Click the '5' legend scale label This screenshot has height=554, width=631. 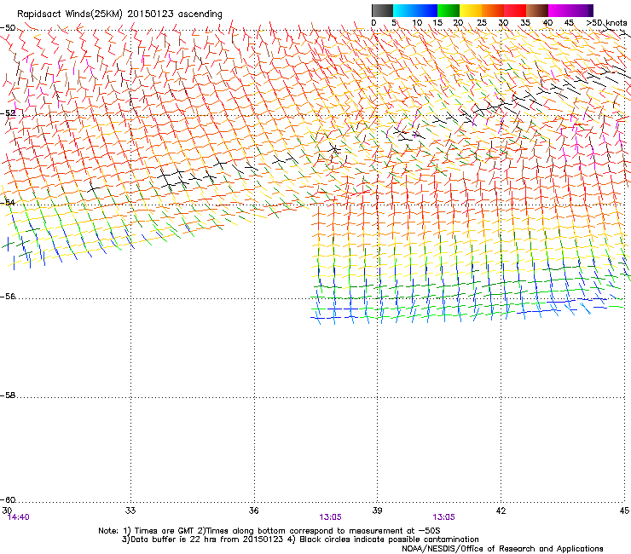point(394,22)
